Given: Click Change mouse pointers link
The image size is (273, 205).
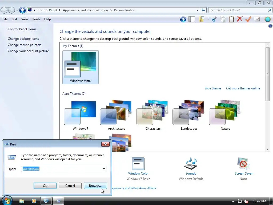Looking at the screenshot, I should [25, 45].
